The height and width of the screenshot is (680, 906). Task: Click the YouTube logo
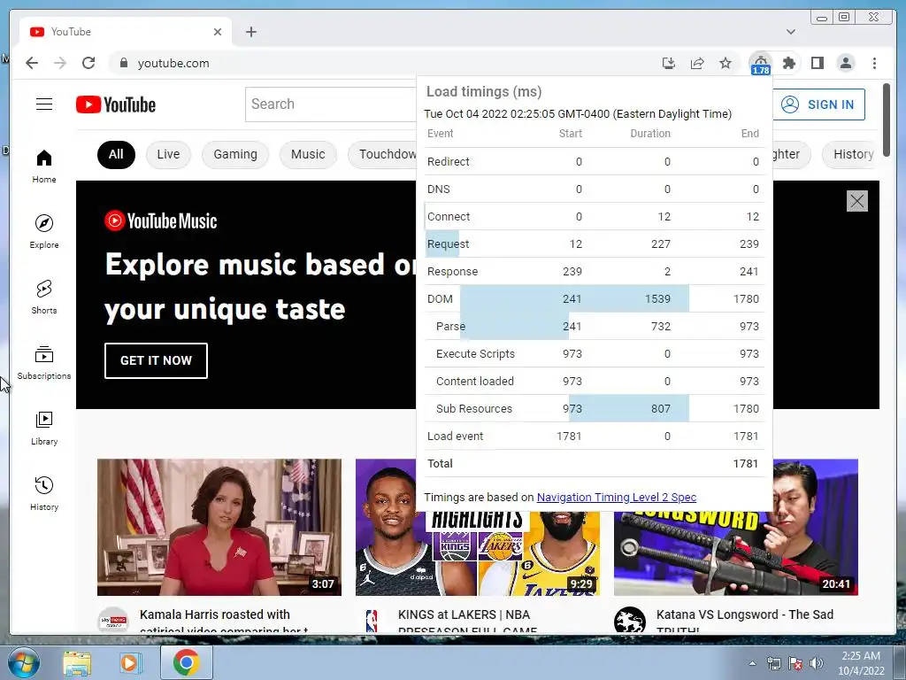(x=116, y=104)
